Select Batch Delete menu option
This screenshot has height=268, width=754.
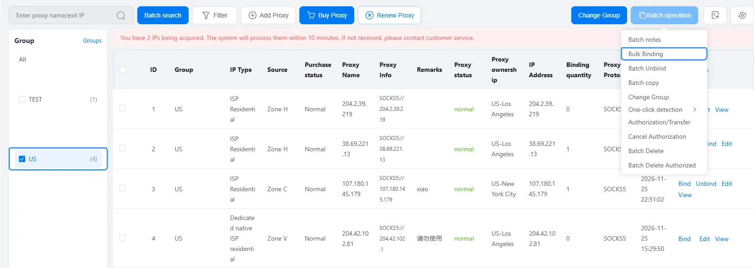pyautogui.click(x=664, y=151)
